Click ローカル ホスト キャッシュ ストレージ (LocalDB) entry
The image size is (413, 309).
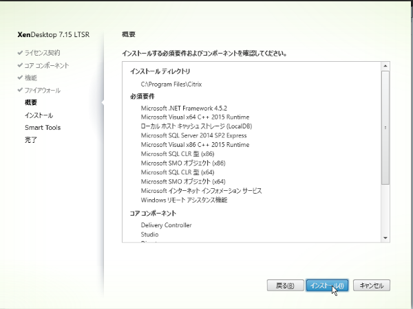196,126
